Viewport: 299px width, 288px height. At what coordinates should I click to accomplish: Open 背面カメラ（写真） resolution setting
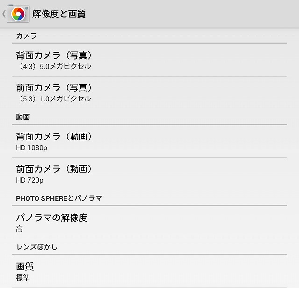(54, 56)
